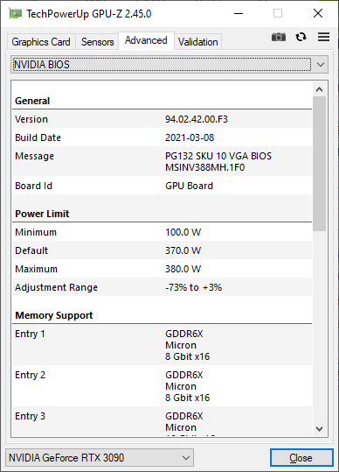Click the Version row label
The height and width of the screenshot is (472, 339).
31,119
